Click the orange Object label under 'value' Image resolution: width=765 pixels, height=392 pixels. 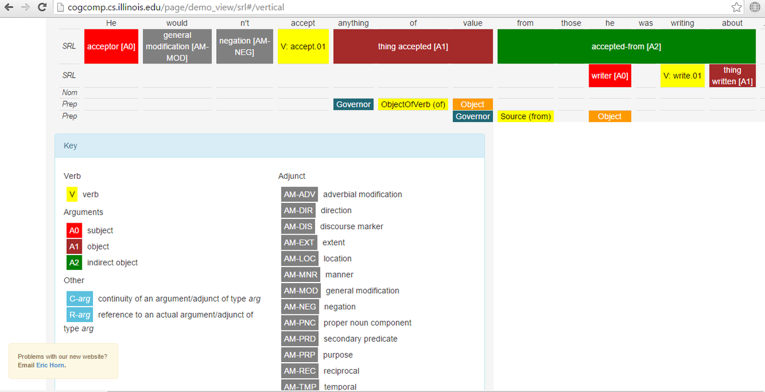(x=472, y=104)
